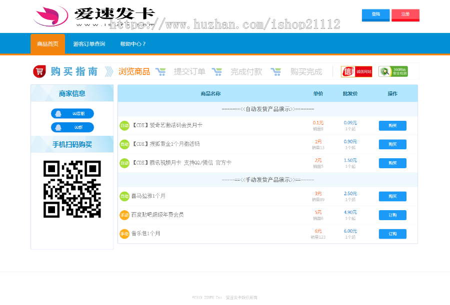Click product name 【CDK】爱奇艺激活码会员月卡
This screenshot has width=450, height=305.
(166, 125)
